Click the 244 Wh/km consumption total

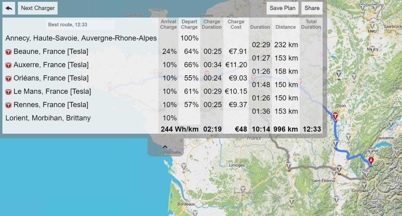click(x=180, y=129)
